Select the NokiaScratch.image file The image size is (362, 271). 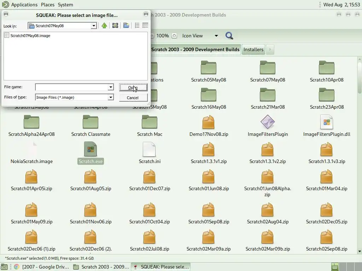31,153
